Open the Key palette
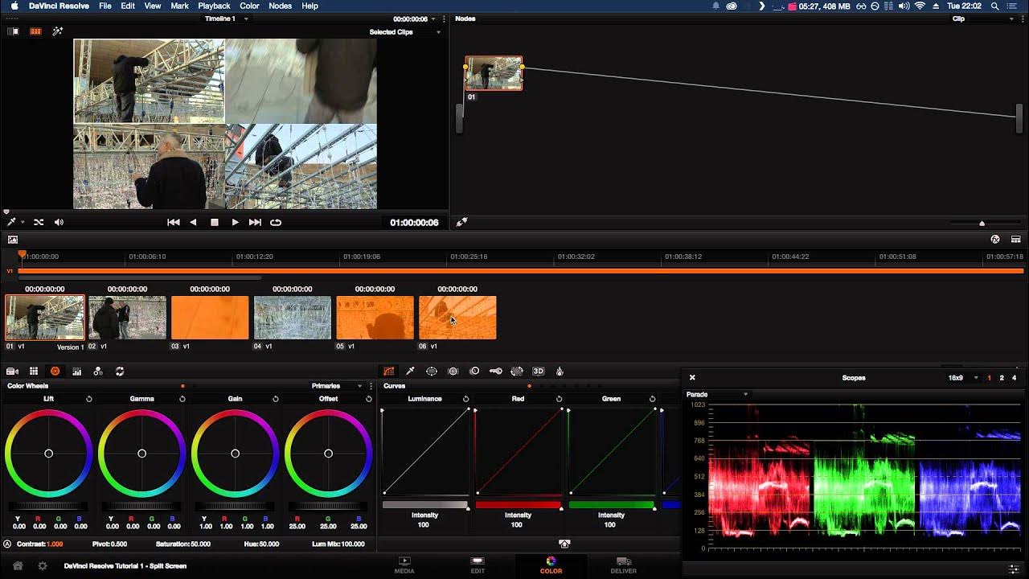 tap(495, 372)
